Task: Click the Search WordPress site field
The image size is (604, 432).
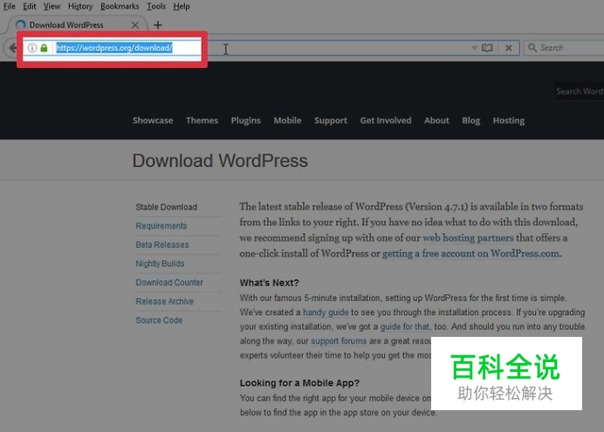Action: [x=579, y=92]
